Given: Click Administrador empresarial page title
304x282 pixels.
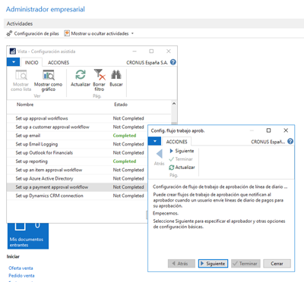Looking at the screenshot, I should tap(46, 9).
